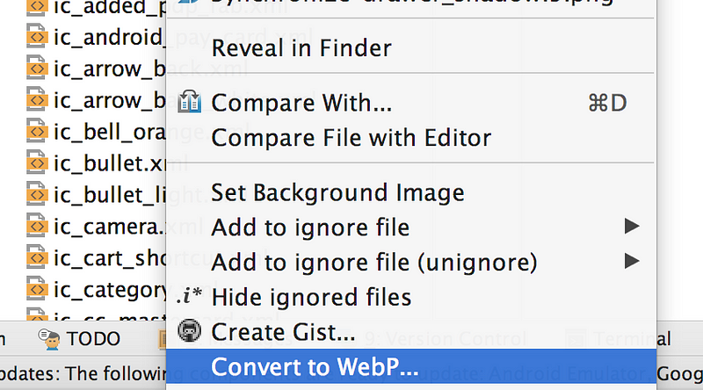Click the TODO tool window icon
Screen dimensions: 703x390
click(x=49, y=338)
